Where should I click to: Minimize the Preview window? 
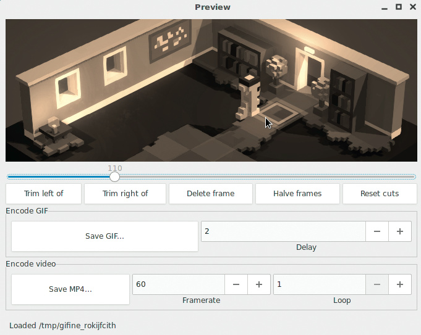385,7
